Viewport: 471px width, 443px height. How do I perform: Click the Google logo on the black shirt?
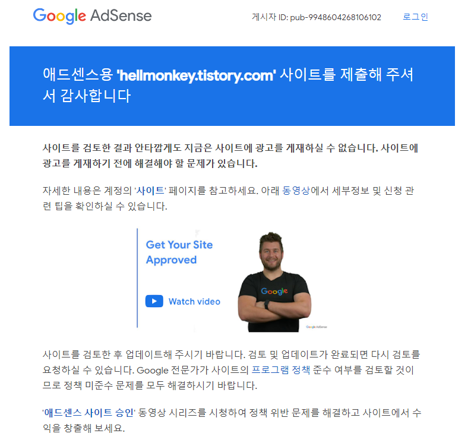coord(274,291)
